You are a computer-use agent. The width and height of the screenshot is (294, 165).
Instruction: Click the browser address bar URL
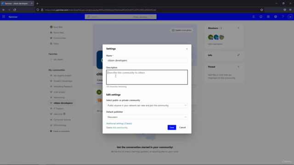[100, 10]
